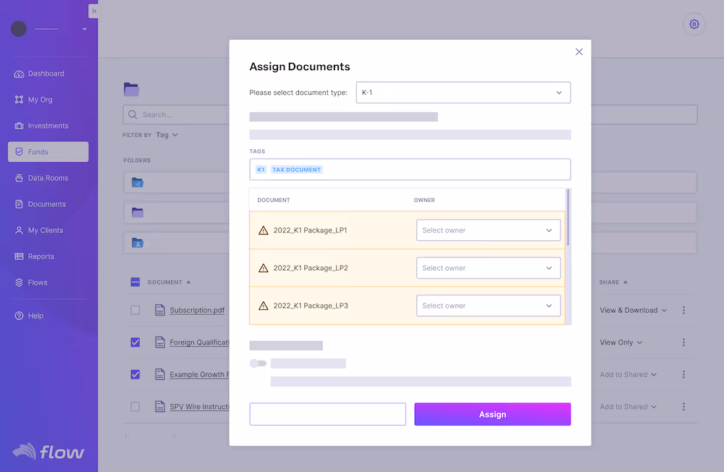Uncheck the Example Growth checkbox
Image resolution: width=724 pixels, height=472 pixels.
[x=135, y=374]
